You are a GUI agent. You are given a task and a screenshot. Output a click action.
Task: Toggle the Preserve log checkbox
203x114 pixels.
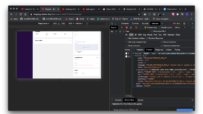pos(145,28)
